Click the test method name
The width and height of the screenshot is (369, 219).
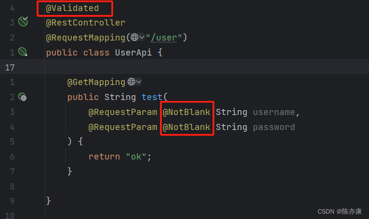coord(152,97)
